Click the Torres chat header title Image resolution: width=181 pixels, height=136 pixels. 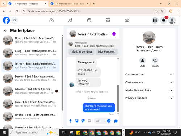click(x=93, y=34)
